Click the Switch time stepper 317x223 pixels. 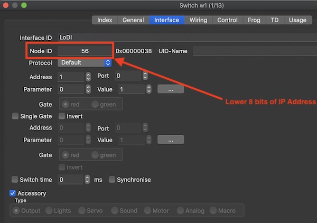pyautogui.click(x=88, y=180)
